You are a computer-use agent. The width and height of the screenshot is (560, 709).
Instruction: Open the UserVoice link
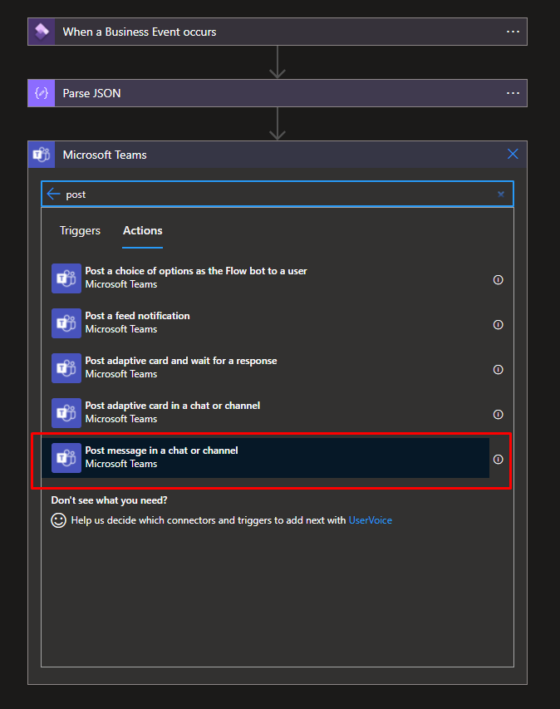pyautogui.click(x=370, y=520)
